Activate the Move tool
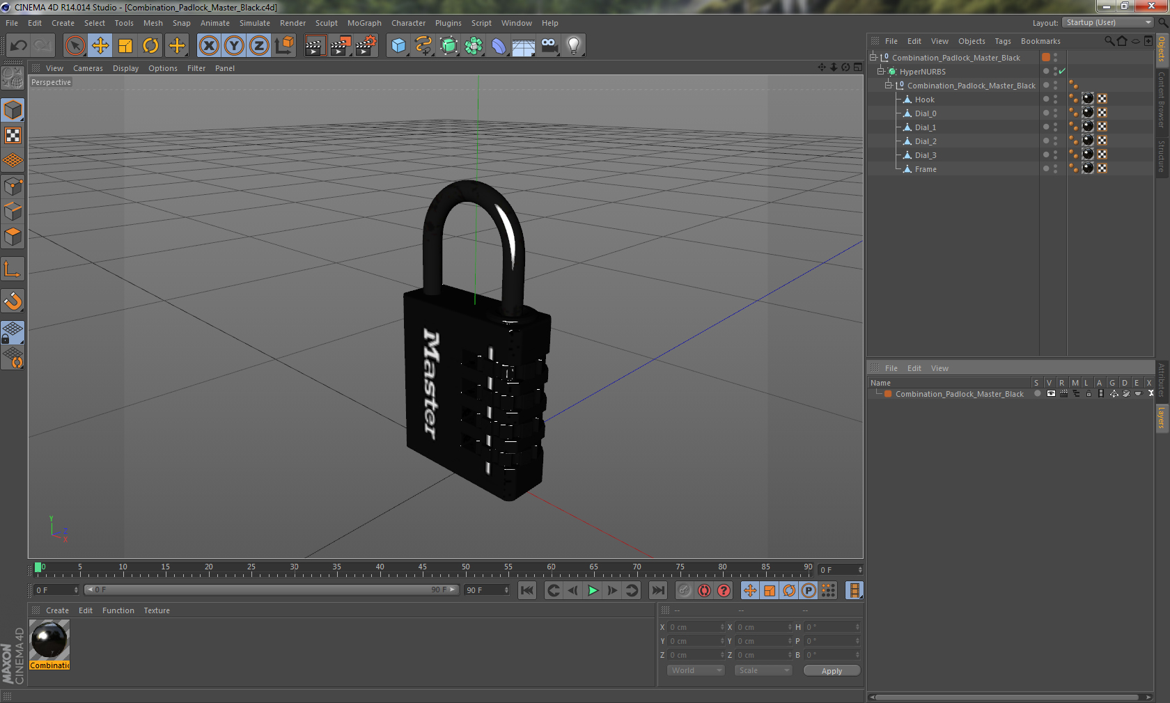This screenshot has height=703, width=1170. [100, 46]
